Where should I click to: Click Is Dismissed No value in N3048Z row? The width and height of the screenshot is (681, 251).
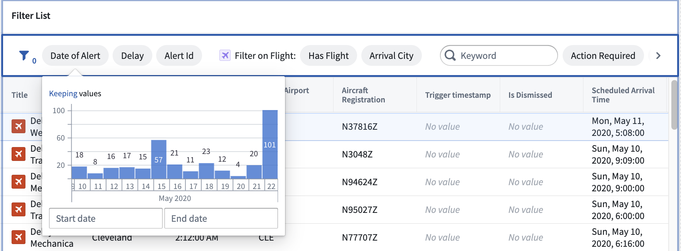[526, 154]
